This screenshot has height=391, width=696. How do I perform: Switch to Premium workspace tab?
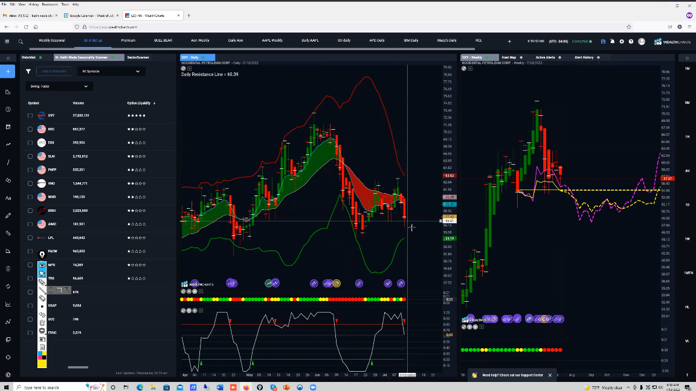click(x=128, y=40)
